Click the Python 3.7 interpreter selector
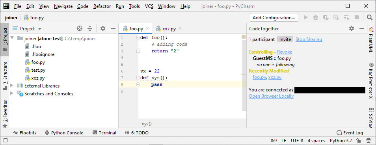This screenshot has height=145, width=376. pos(341,141)
